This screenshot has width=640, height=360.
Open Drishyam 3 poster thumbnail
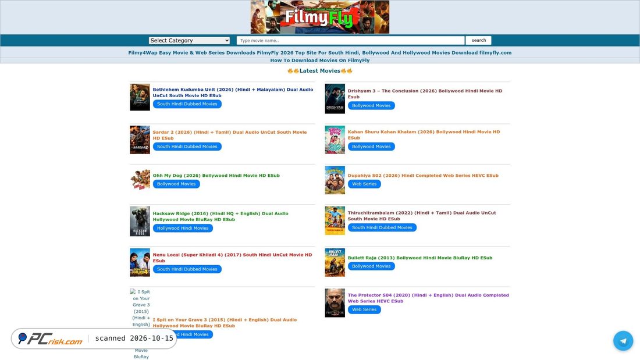coord(335,98)
